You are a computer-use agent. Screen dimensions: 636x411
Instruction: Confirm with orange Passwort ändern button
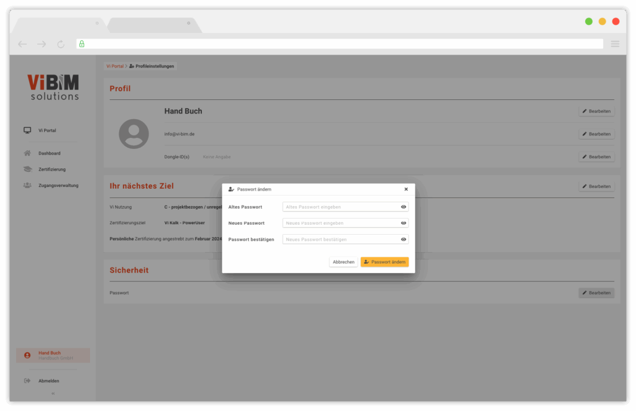click(384, 262)
